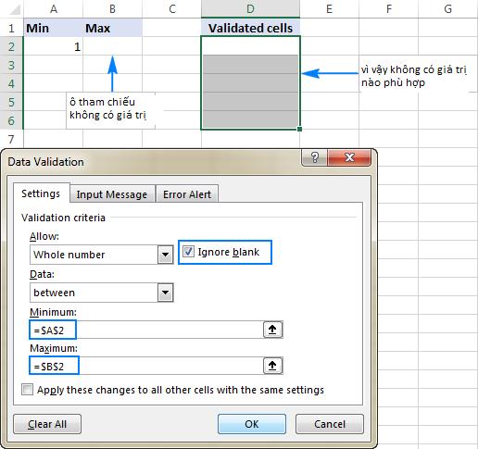Select row 7 header
Image resolution: width=478 pixels, height=449 pixels.
tap(11, 139)
